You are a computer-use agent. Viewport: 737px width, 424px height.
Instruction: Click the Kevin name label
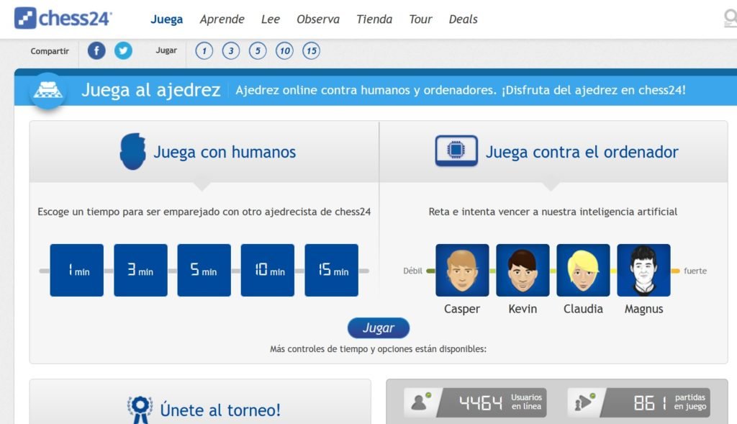coord(523,309)
